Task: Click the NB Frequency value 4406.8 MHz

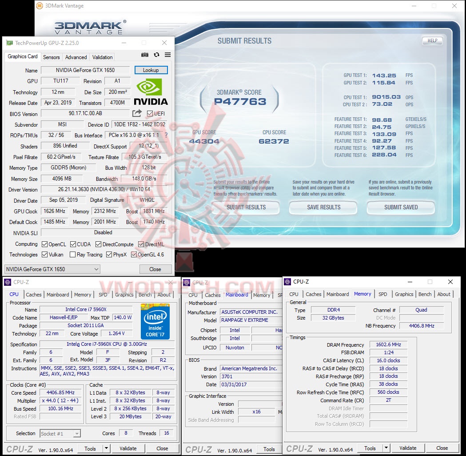Action: [x=422, y=326]
